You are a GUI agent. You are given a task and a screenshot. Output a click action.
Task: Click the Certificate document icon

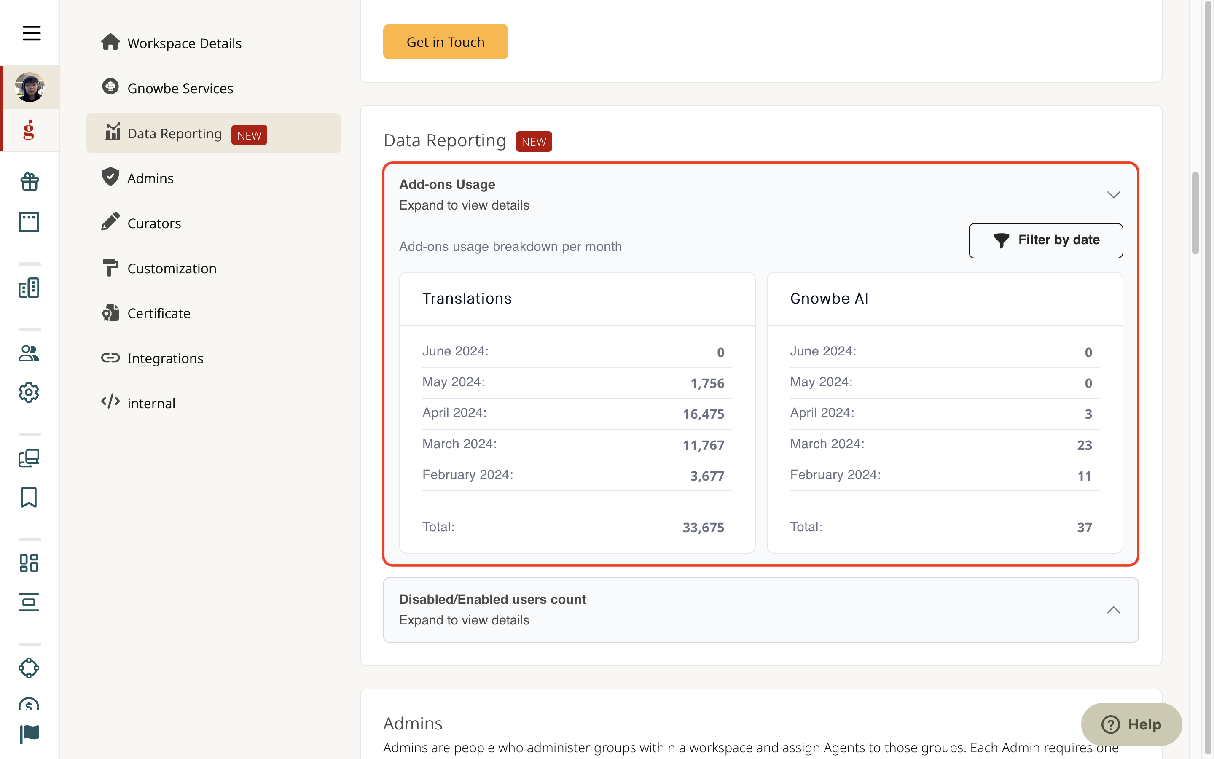(110, 312)
